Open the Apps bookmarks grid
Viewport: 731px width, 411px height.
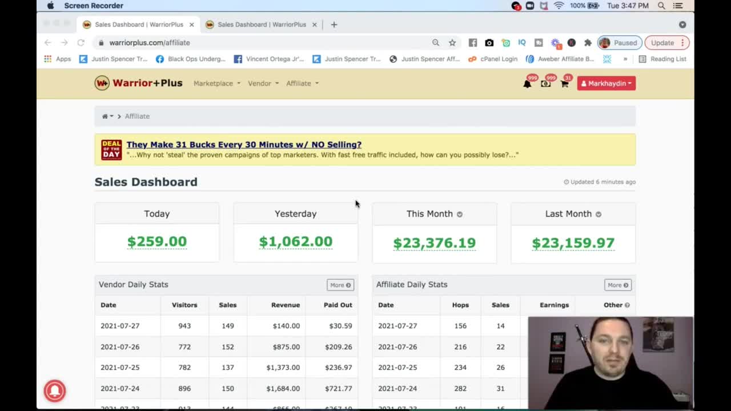58,59
